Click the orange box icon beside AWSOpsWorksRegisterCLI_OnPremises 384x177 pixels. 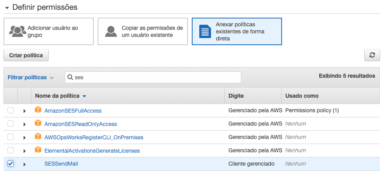tap(38, 137)
